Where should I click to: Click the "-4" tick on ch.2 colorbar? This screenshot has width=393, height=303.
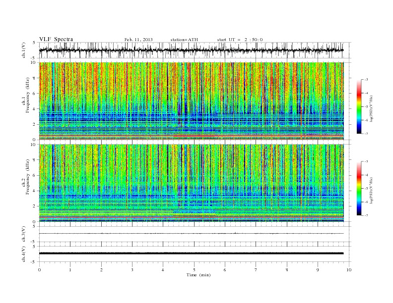366,175
